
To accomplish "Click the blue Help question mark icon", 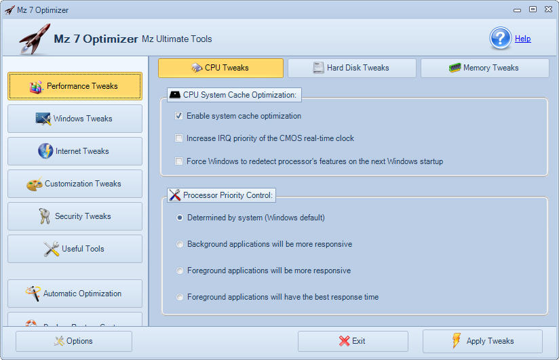I will 501,39.
